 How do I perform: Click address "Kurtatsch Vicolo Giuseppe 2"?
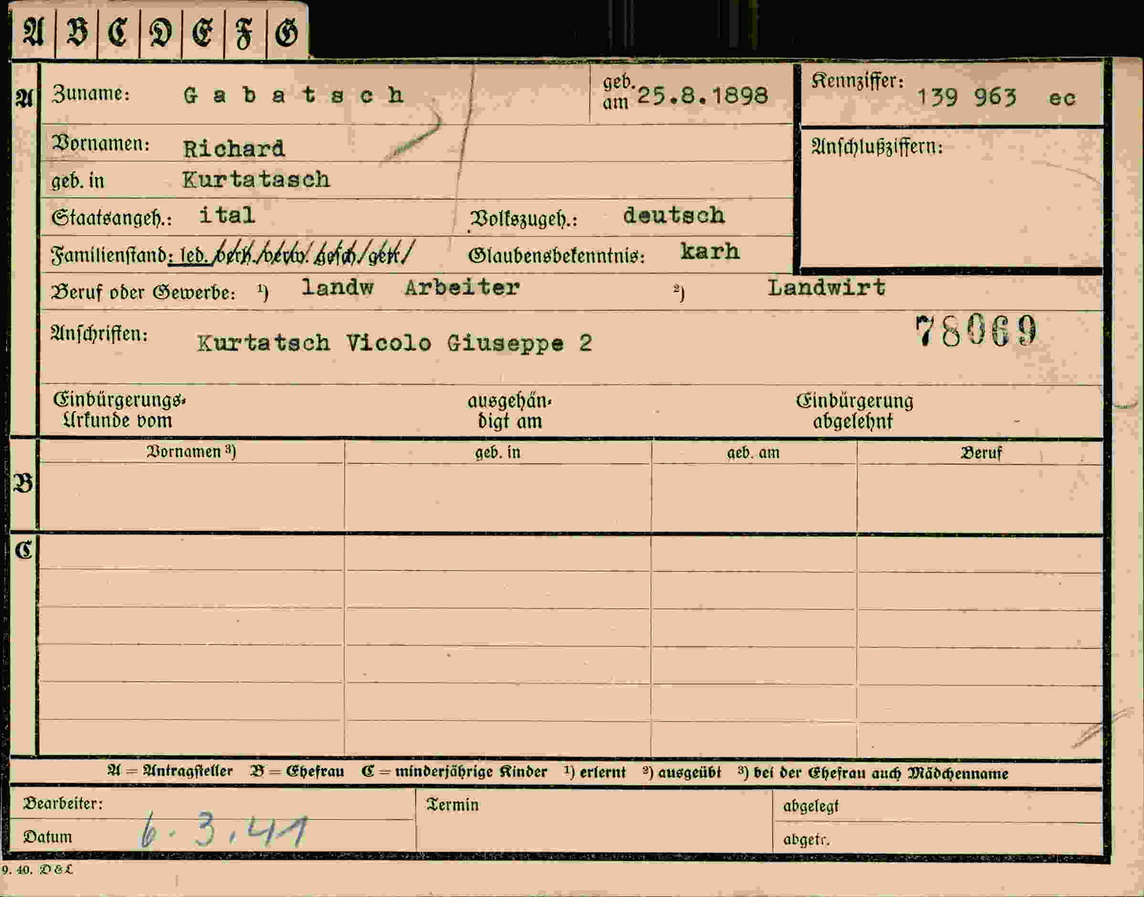pyautogui.click(x=395, y=343)
